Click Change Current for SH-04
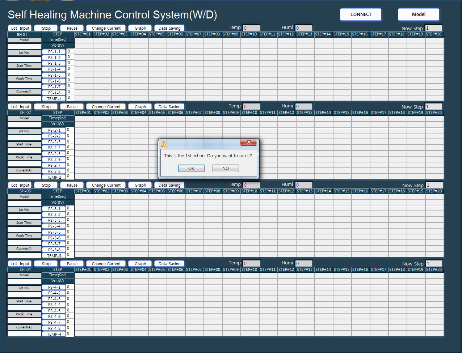The height and width of the screenshot is (353, 462). point(106,264)
